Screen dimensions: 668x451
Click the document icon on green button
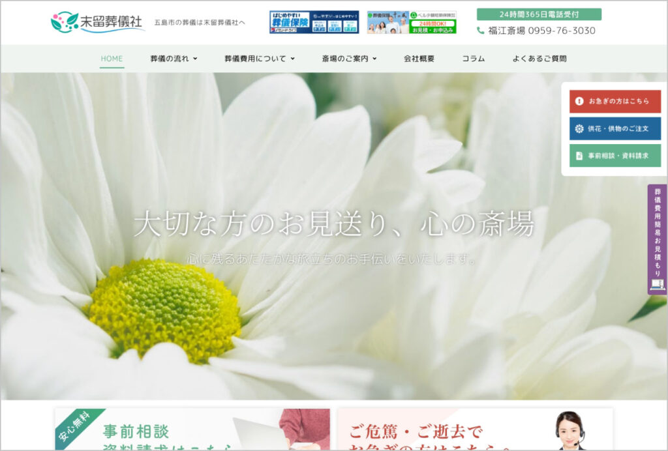[579, 156]
